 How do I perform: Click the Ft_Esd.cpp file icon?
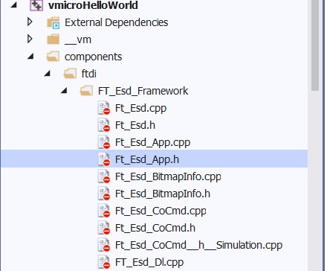pos(104,108)
